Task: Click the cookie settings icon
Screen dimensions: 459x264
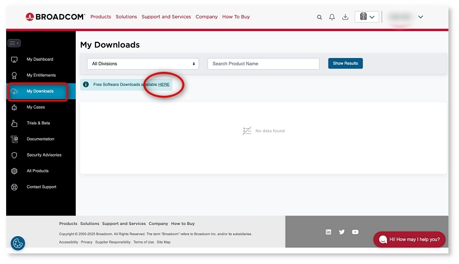Action: tap(18, 243)
